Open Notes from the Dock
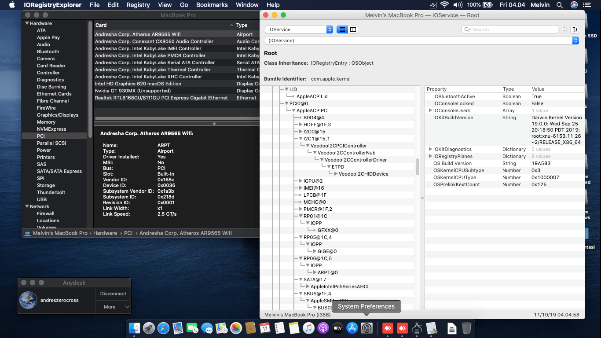Image resolution: width=601 pixels, height=338 pixels. [x=294, y=328]
